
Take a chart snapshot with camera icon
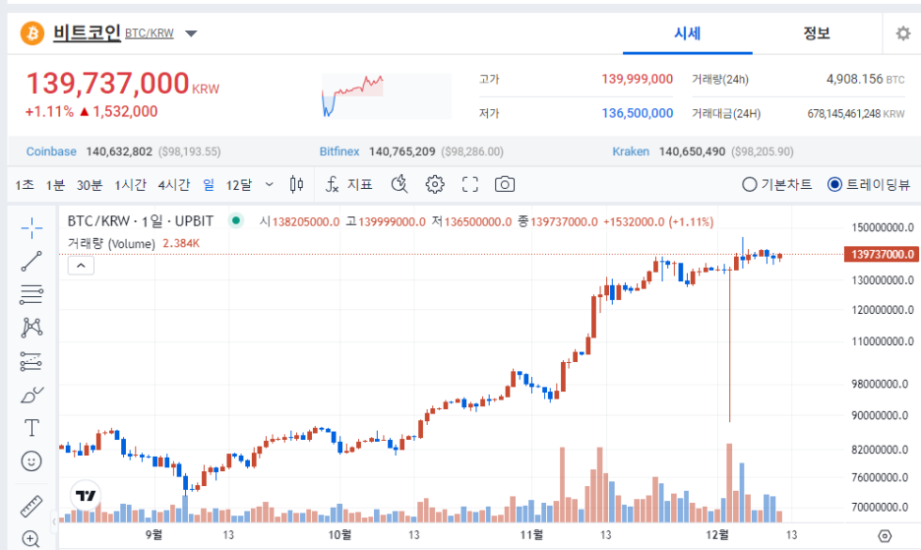[505, 185]
